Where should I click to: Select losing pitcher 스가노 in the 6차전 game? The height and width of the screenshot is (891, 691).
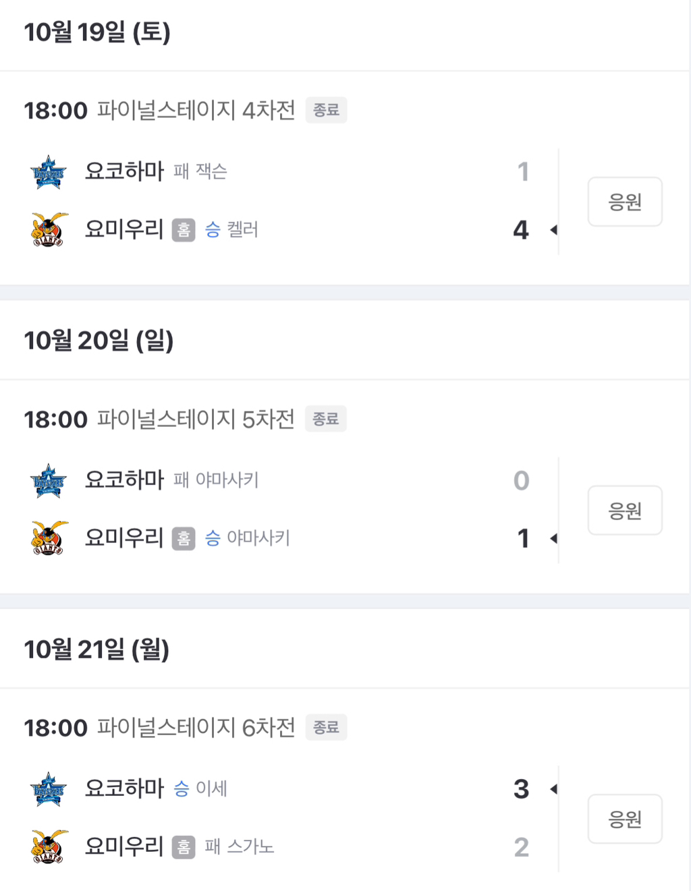coord(250,846)
